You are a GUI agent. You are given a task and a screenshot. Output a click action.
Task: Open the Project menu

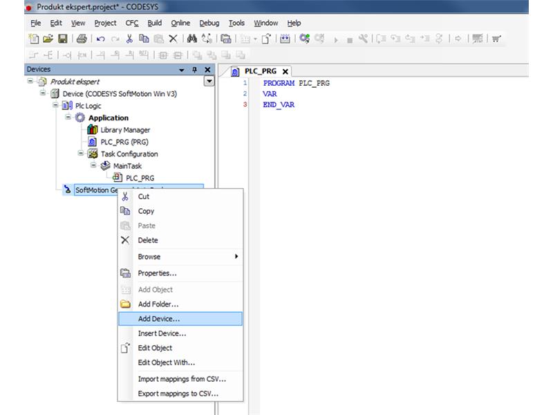(105, 23)
